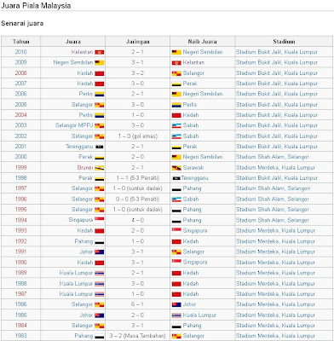
Task: Click the Kedah flag in the 2008 Juara cell
Action: point(100,73)
